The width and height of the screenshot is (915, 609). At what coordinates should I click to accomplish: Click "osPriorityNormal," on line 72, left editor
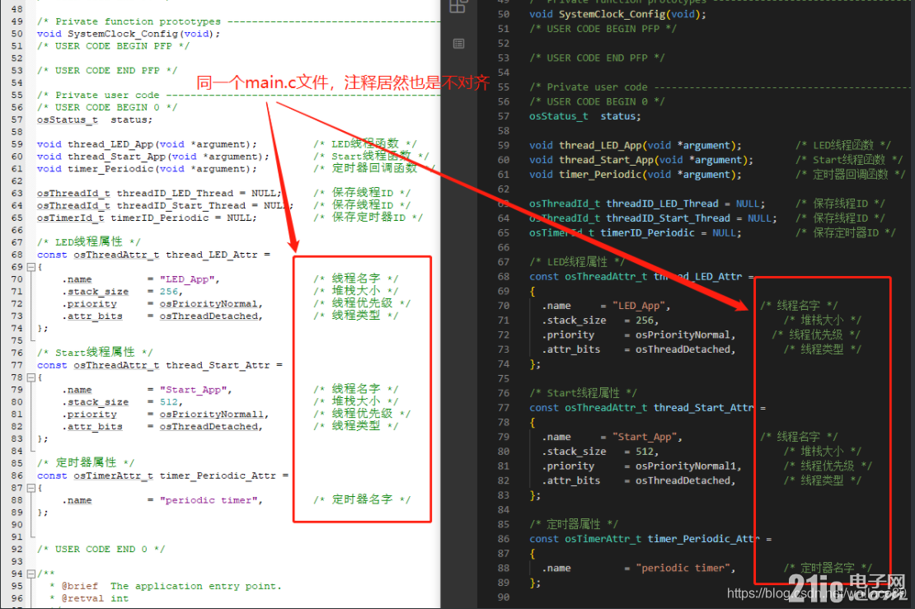(x=211, y=304)
